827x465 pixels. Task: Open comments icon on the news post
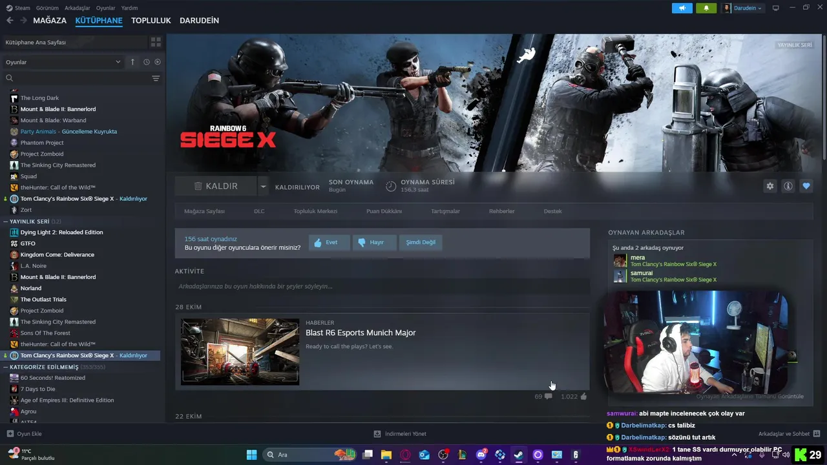coord(548,397)
